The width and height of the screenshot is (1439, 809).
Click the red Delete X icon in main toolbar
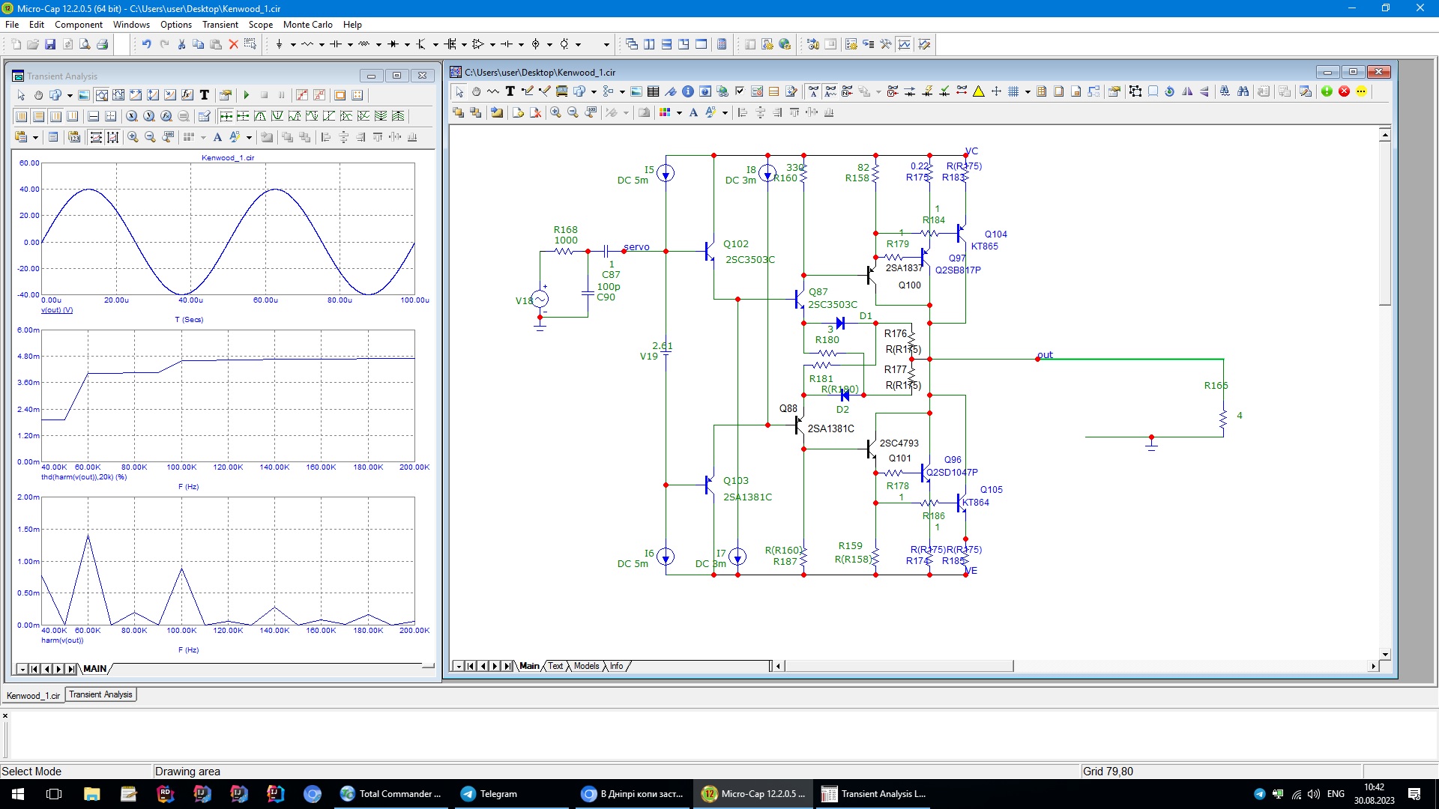coord(233,44)
